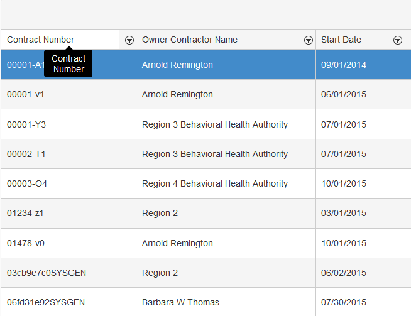Select contract 01478-v0
Screen dimensions: 411x316
pyautogui.click(x=26, y=243)
